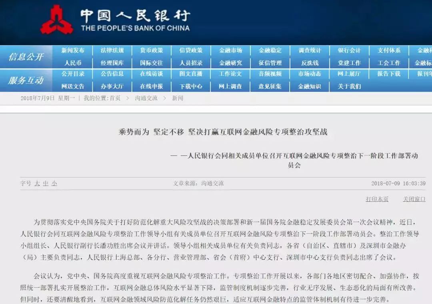Open the 报告下载 page

tap(389, 74)
